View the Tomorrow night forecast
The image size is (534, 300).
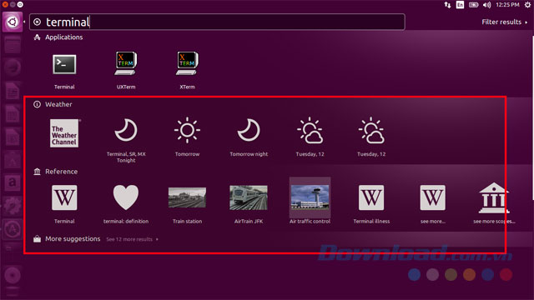[249, 130]
